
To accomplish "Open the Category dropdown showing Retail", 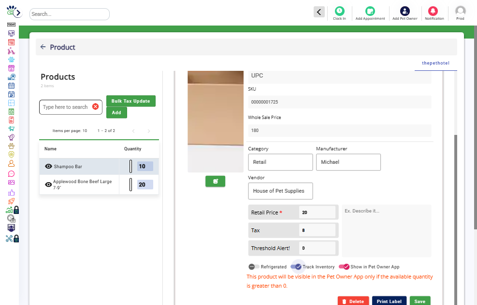I will (x=280, y=162).
